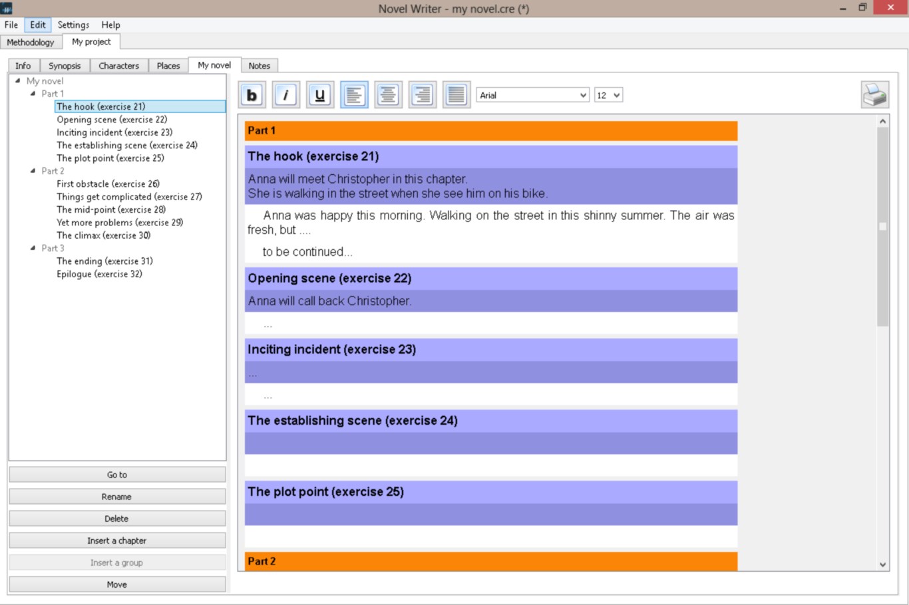This screenshot has height=605, width=909.
Task: Select The plot point (exercise 25) in tree
Action: coord(110,158)
